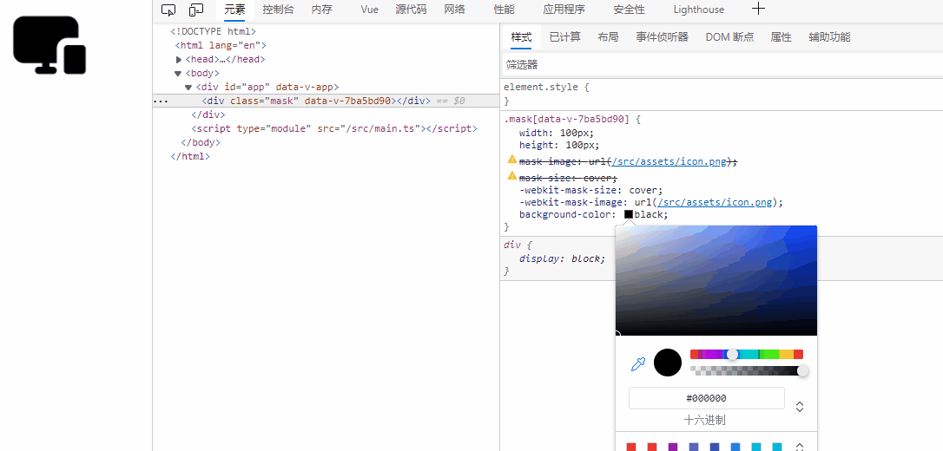Click the #000000 hex input field

(707, 398)
